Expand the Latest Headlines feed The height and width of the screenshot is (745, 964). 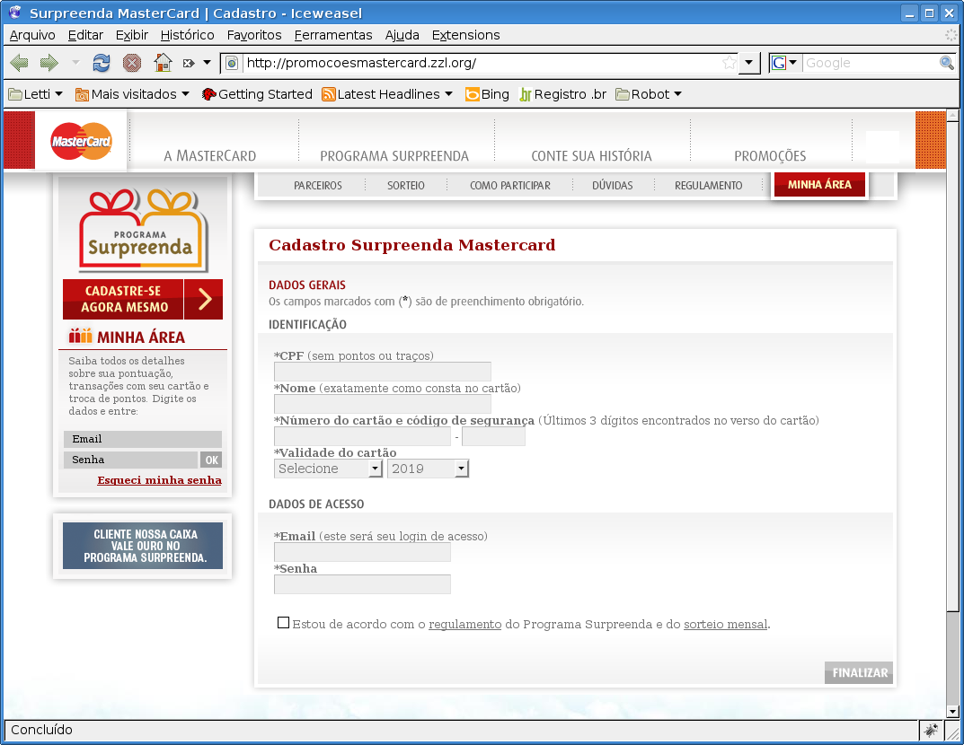(x=387, y=94)
